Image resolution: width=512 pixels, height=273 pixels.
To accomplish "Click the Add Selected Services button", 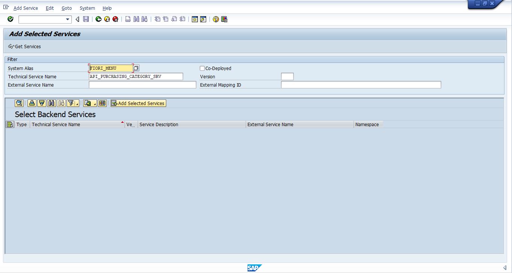I will coord(138,103).
